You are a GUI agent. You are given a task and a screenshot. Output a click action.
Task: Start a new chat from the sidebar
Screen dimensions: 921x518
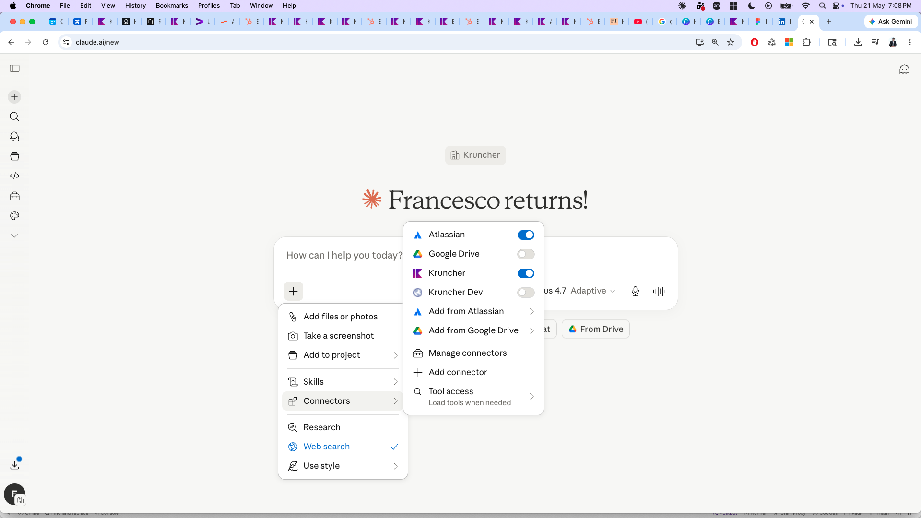tap(14, 97)
